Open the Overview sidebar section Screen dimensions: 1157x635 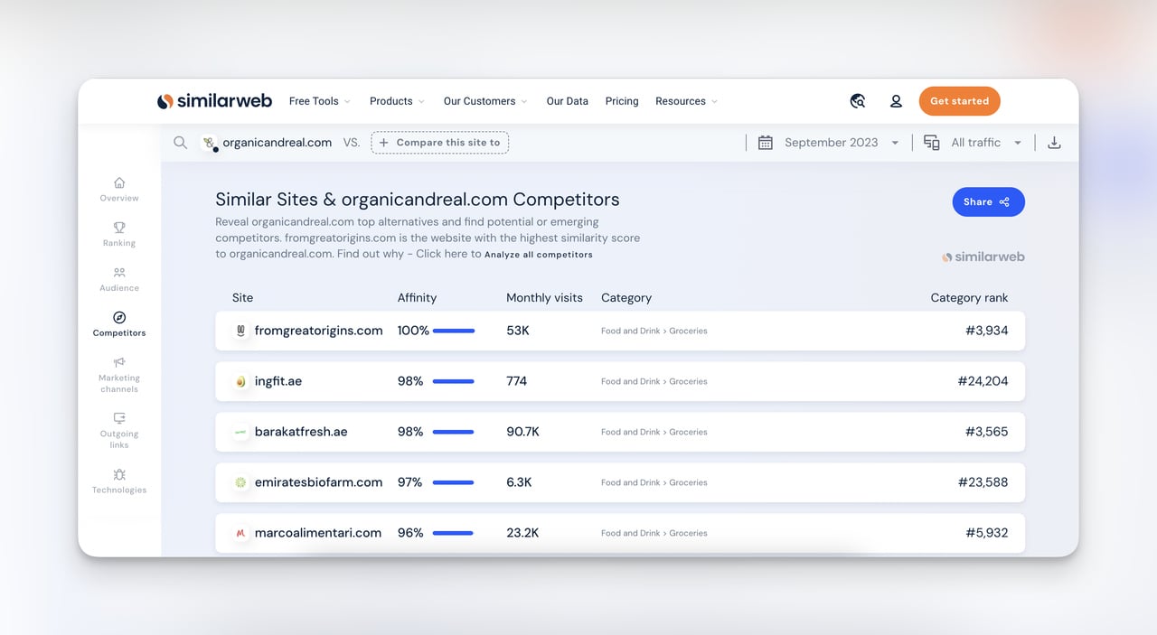pyautogui.click(x=119, y=190)
